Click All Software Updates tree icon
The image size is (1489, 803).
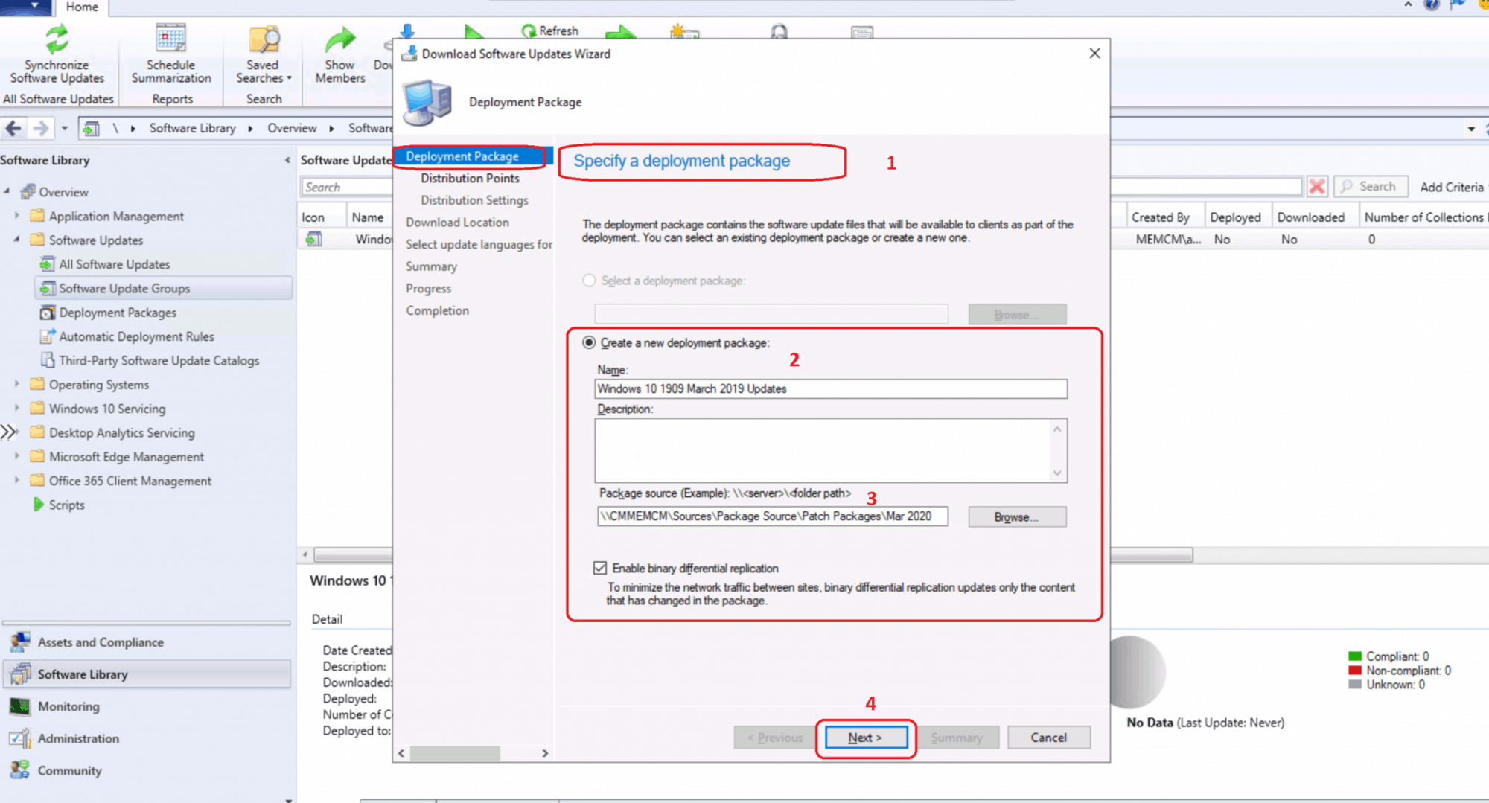pos(47,264)
